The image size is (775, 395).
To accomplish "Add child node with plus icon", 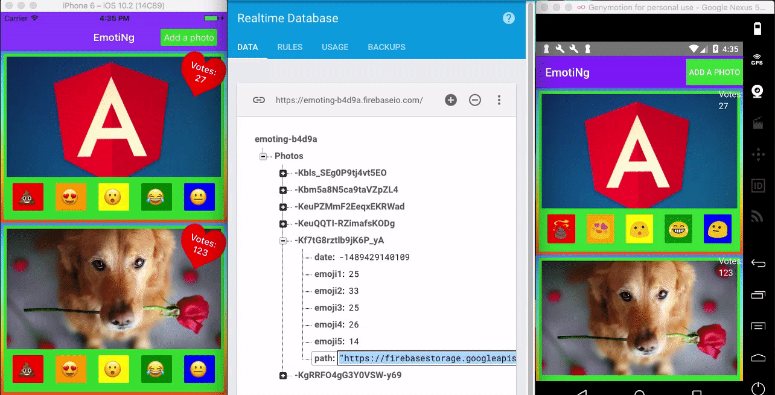I will 451,100.
